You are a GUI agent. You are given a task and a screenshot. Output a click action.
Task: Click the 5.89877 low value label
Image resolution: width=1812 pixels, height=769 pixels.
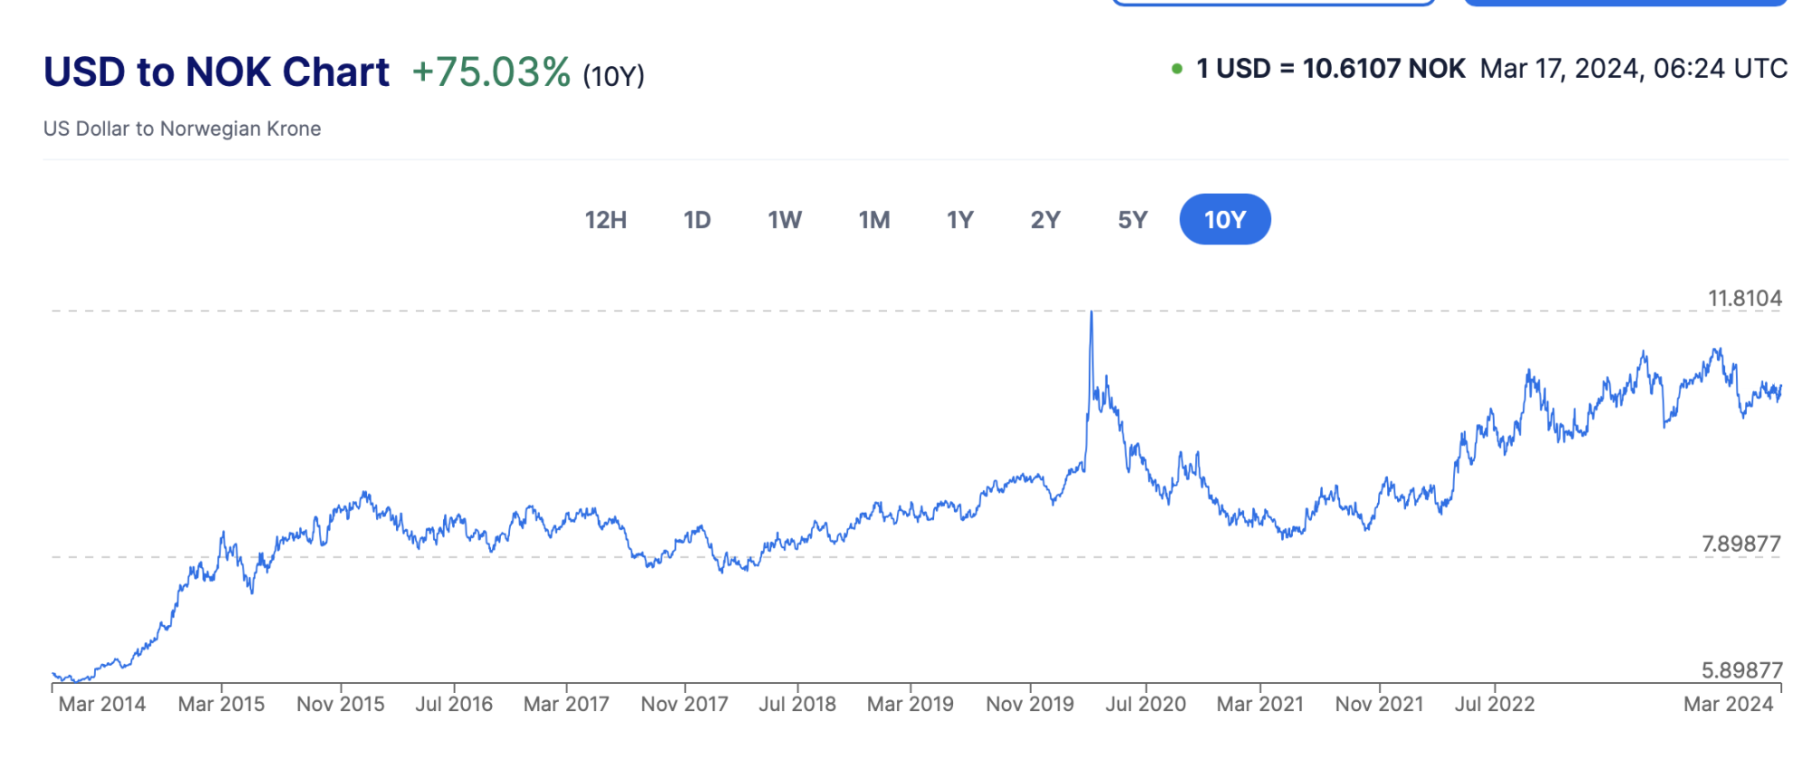[1741, 670]
